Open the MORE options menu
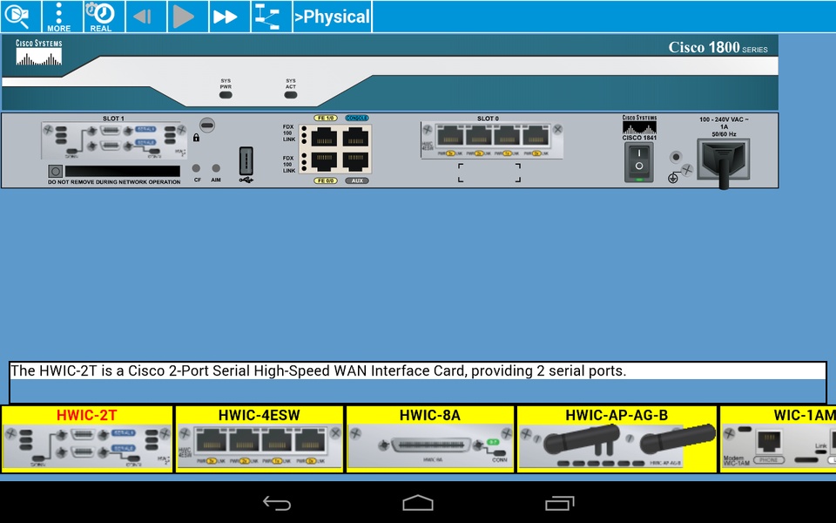Viewport: 836px width, 523px height. [x=58, y=17]
